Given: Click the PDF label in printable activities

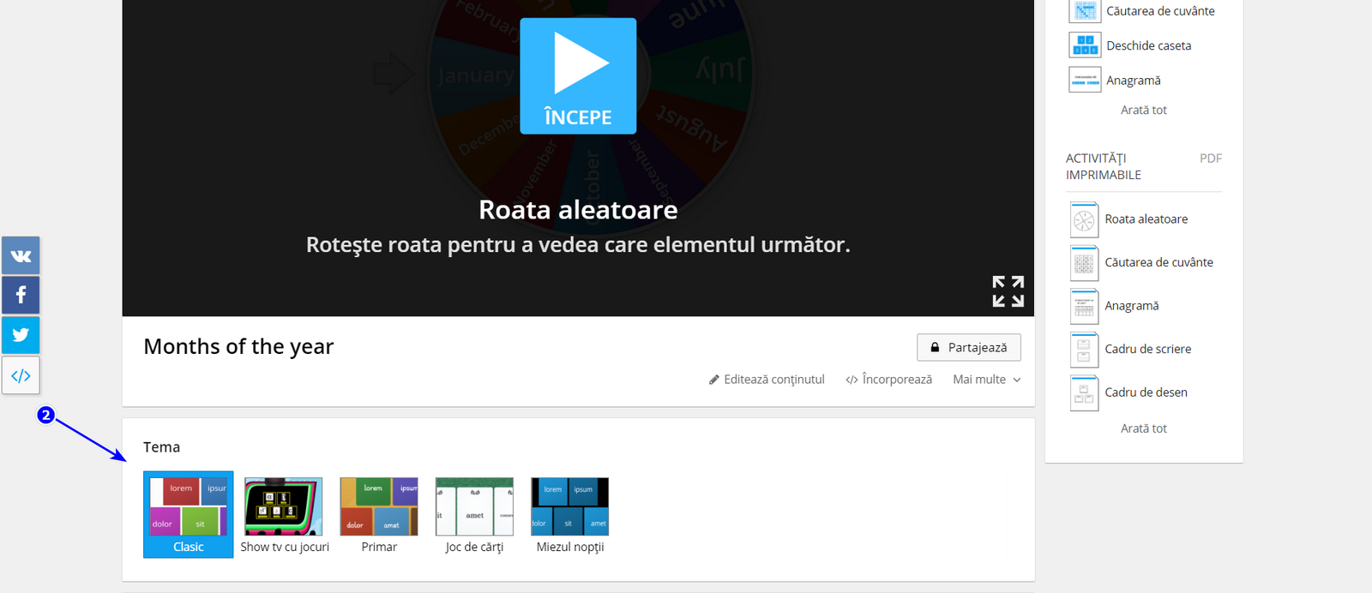Looking at the screenshot, I should [x=1211, y=159].
